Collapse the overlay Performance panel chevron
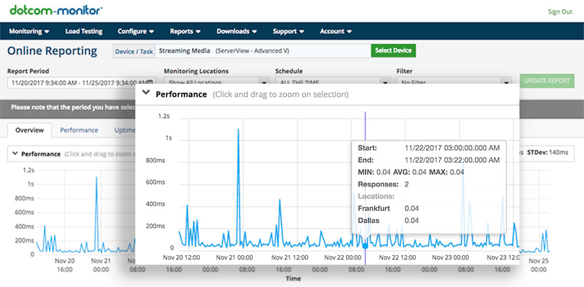The image size is (584, 287). coord(146,93)
